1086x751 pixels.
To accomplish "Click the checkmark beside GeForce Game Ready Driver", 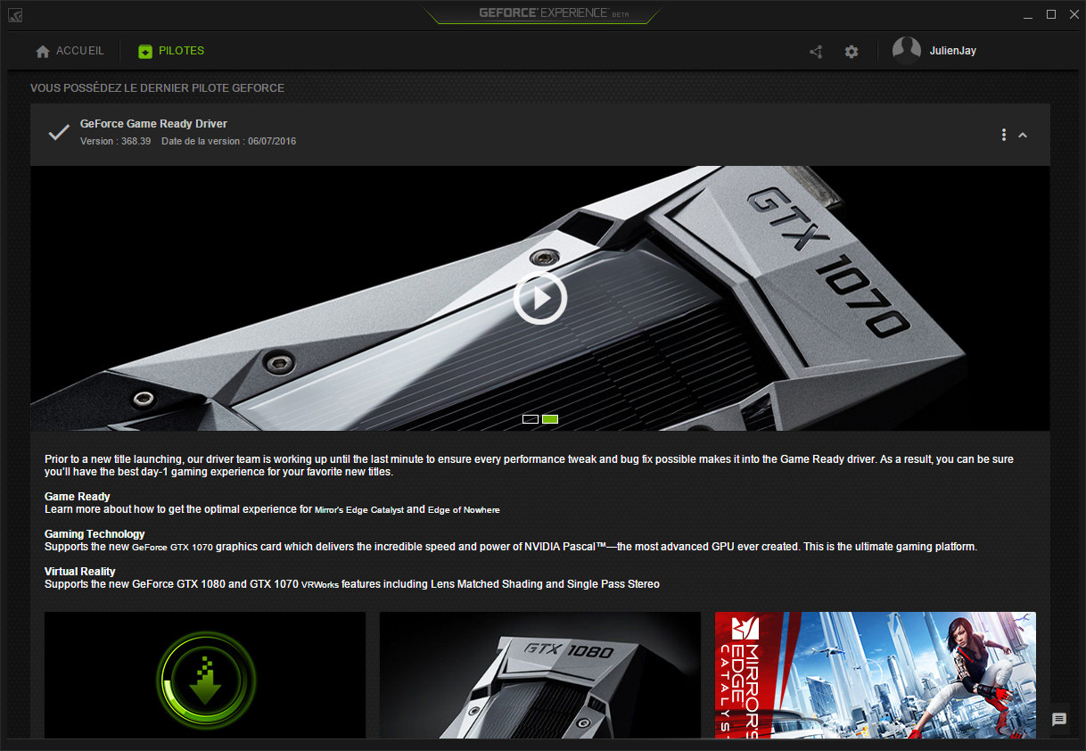I will tap(57, 132).
